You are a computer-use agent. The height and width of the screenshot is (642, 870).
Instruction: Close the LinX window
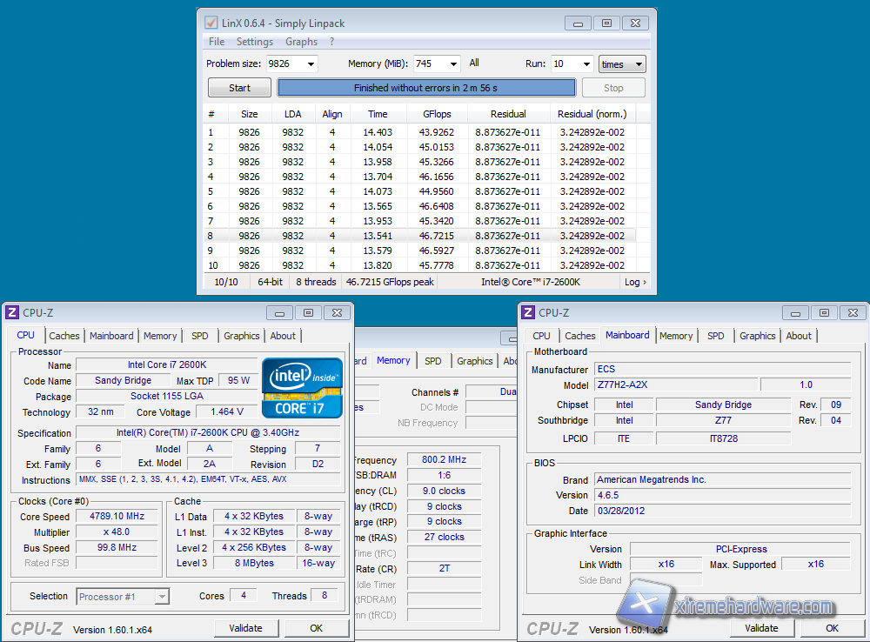pos(635,23)
